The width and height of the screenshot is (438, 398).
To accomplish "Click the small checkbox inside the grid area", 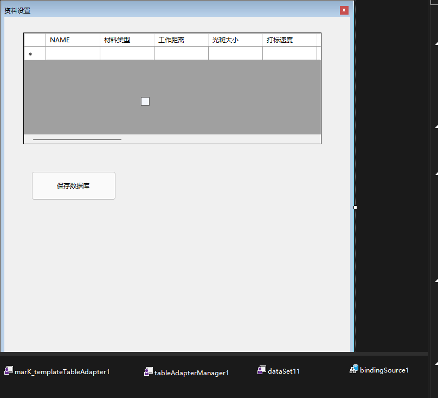I will point(145,101).
